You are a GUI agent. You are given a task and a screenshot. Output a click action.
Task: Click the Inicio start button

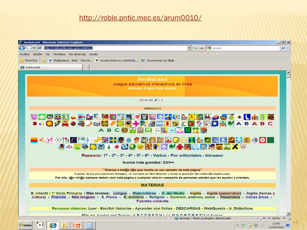click(x=26, y=225)
